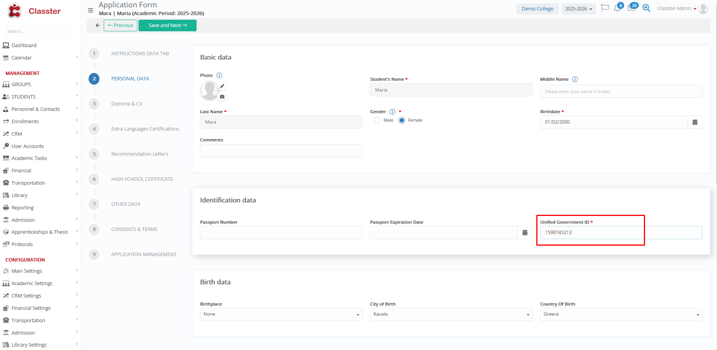
Task: Click the Passport Number field
Action: click(x=281, y=233)
